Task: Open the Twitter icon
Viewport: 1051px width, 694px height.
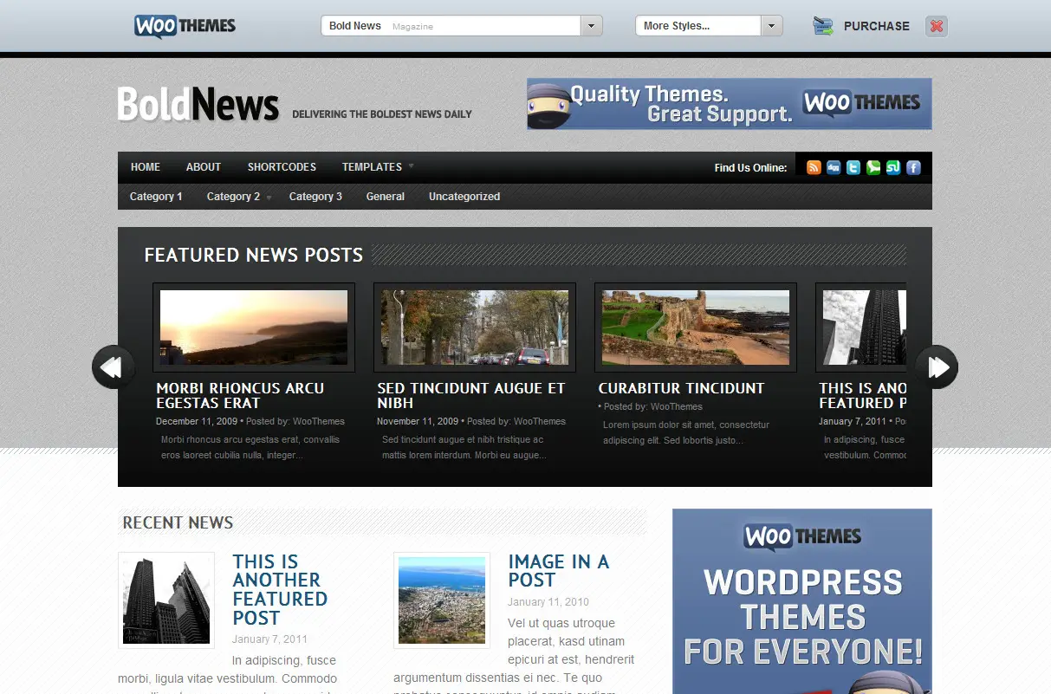Action: (853, 168)
